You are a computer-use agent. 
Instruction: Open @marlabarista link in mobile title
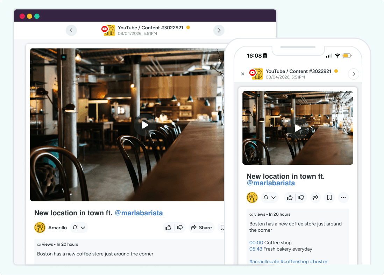coord(271,183)
